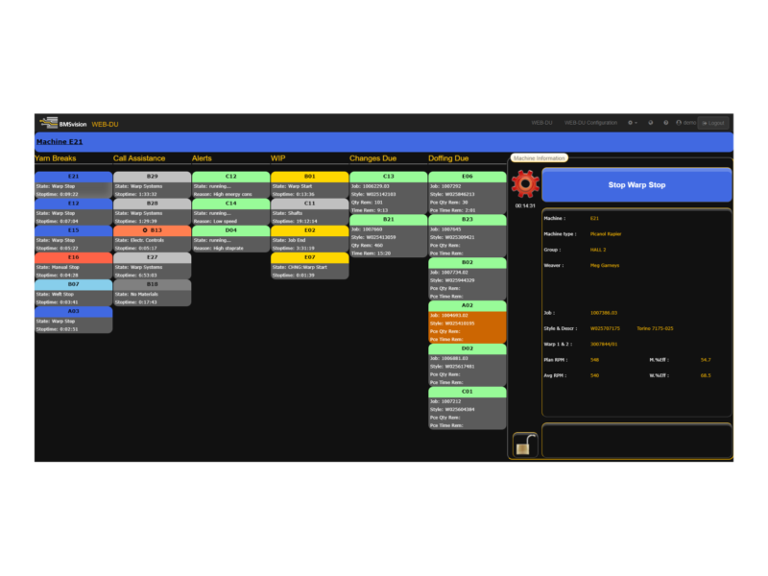
Task: Open the help question mark icon
Action: pos(665,123)
